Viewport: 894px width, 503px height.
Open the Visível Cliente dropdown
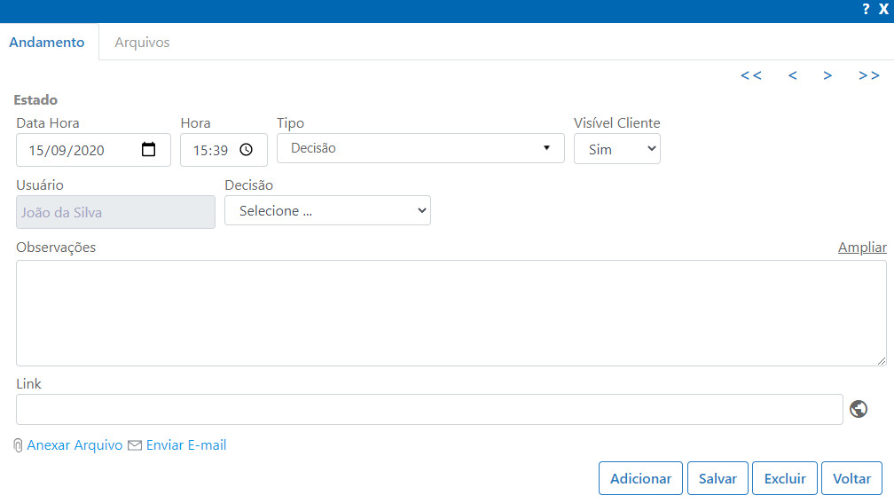(x=617, y=149)
